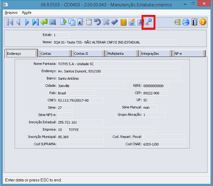The width and height of the screenshot is (213, 186).
Task: Click the green Go To arrow icon
Action: [44, 22]
